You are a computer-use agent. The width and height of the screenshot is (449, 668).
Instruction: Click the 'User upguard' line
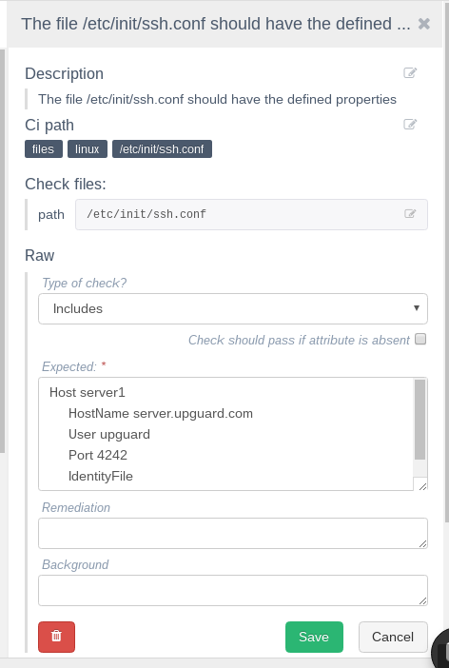pos(109,434)
